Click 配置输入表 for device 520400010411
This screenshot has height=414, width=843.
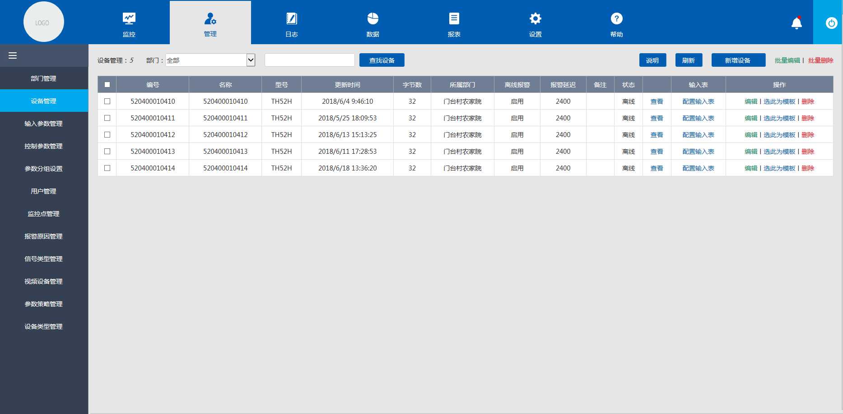pyautogui.click(x=699, y=118)
